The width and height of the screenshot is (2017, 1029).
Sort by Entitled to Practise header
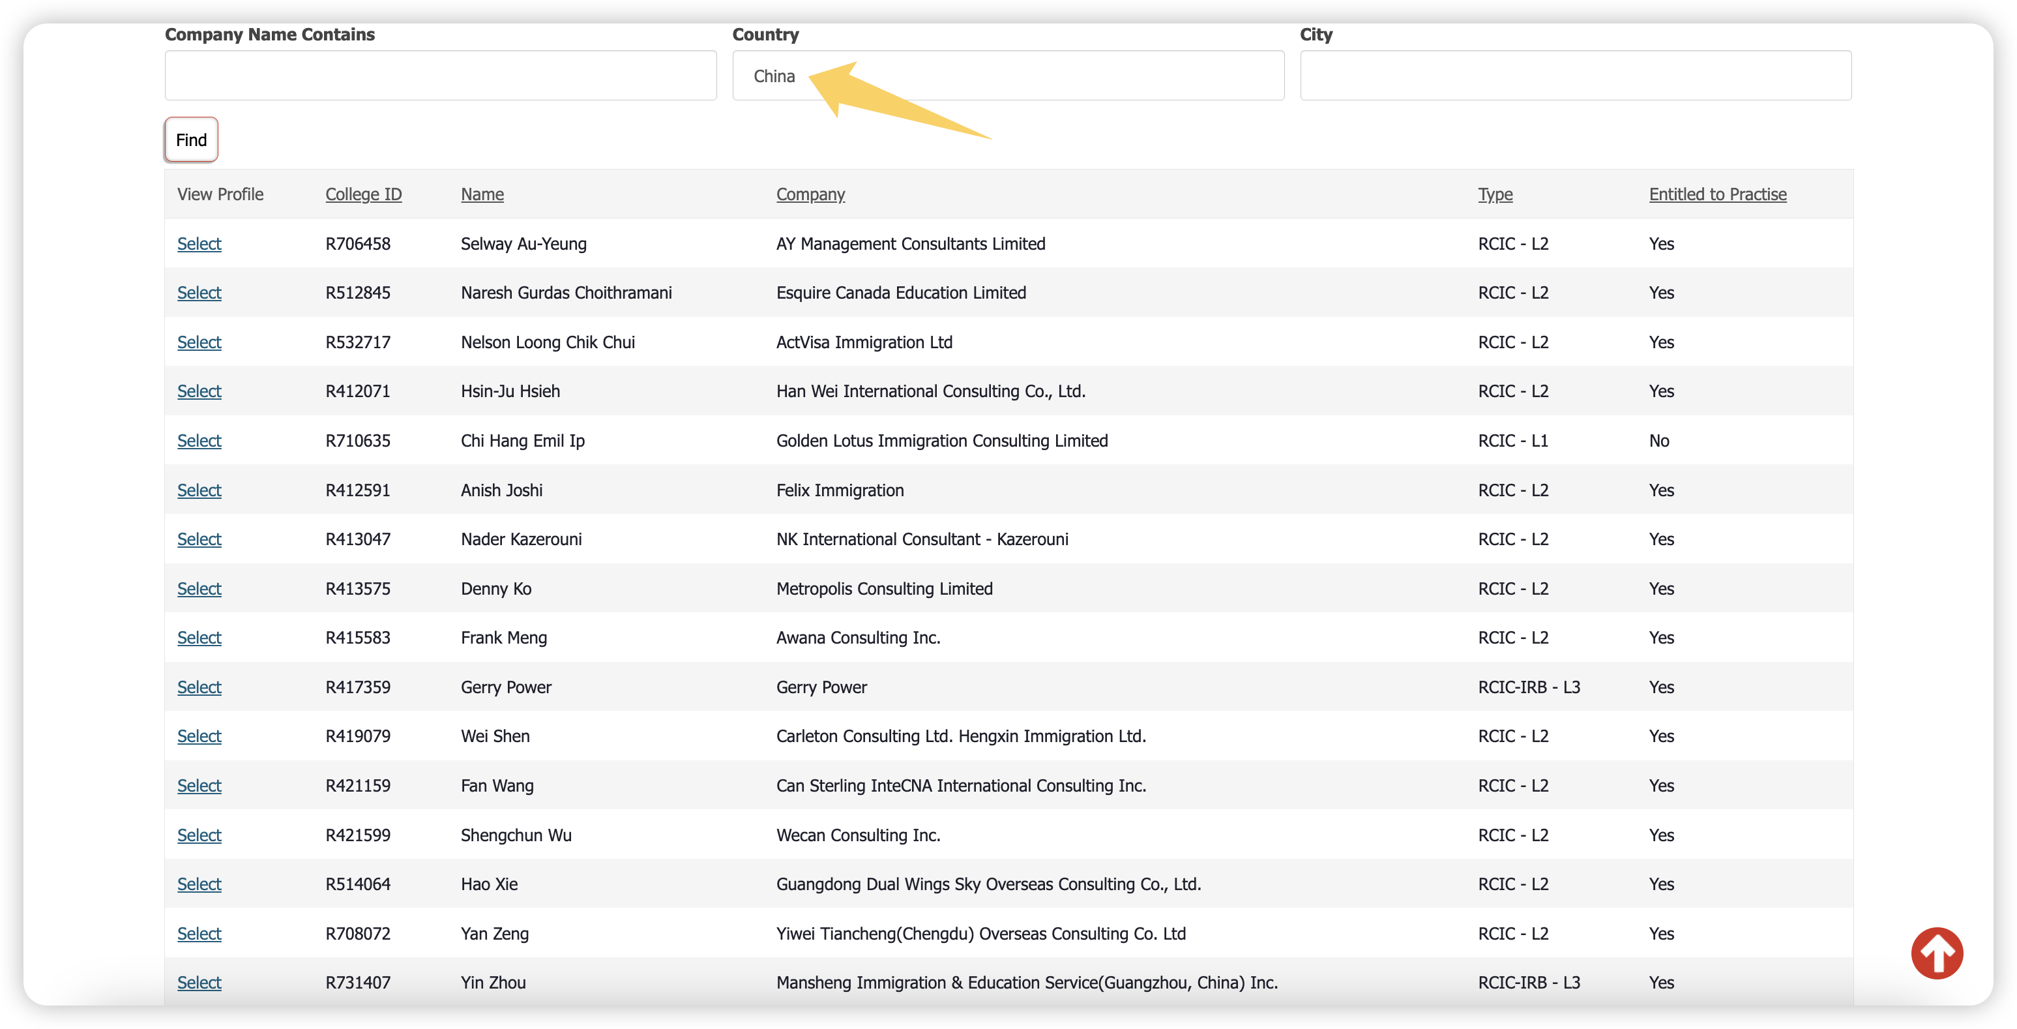(1718, 194)
